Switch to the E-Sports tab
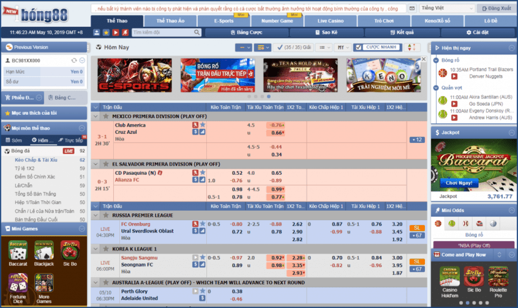This screenshot has width=518, height=308. point(224,21)
